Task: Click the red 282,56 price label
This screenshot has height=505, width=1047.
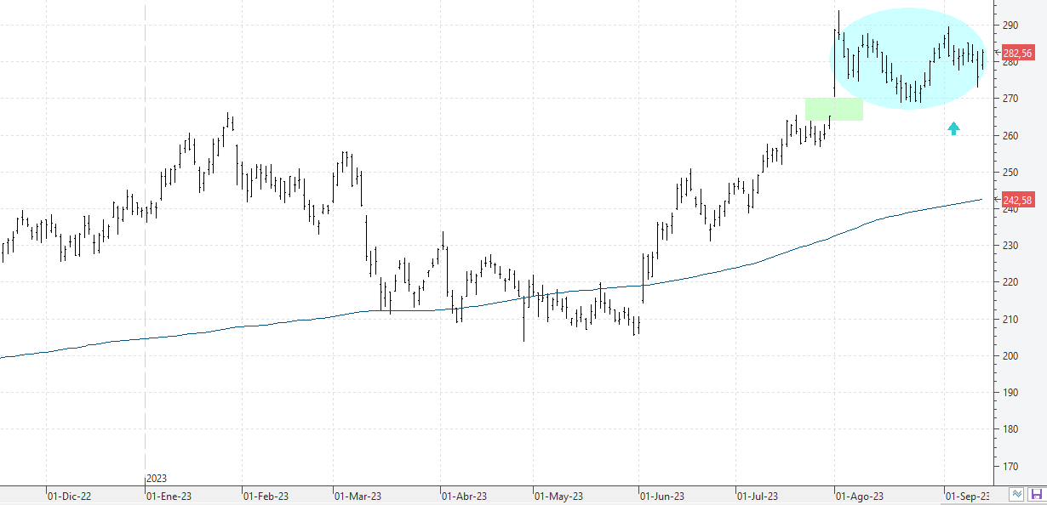Action: coord(1017,53)
